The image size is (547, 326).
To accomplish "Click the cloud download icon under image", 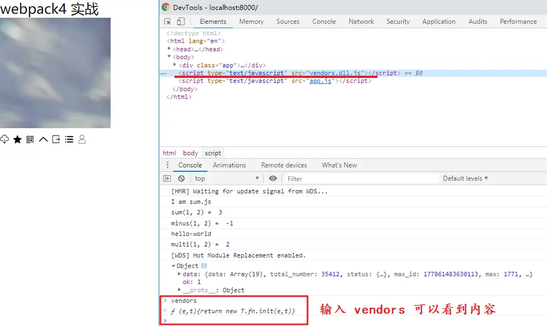I will click(x=4, y=139).
